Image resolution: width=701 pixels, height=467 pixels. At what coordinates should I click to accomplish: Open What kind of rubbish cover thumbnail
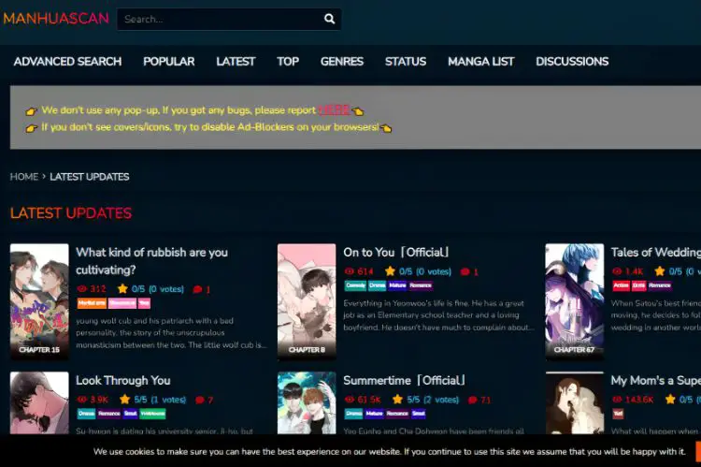point(39,301)
